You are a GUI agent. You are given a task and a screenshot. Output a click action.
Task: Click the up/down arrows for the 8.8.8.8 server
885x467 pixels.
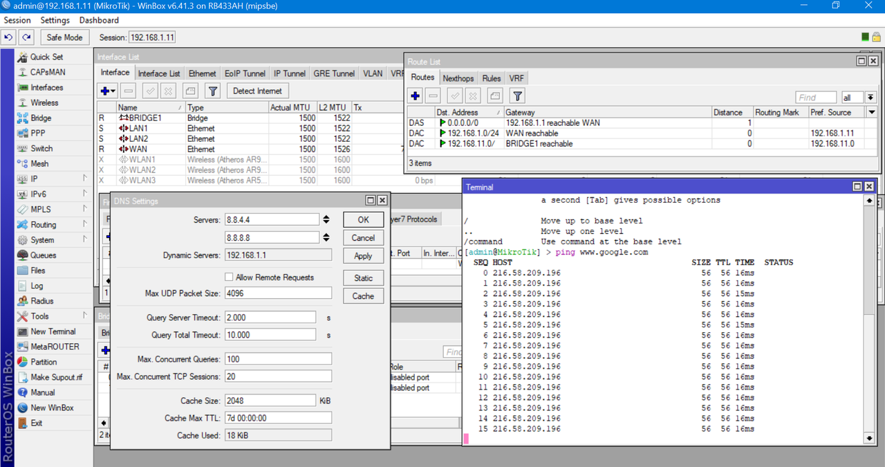click(x=326, y=237)
